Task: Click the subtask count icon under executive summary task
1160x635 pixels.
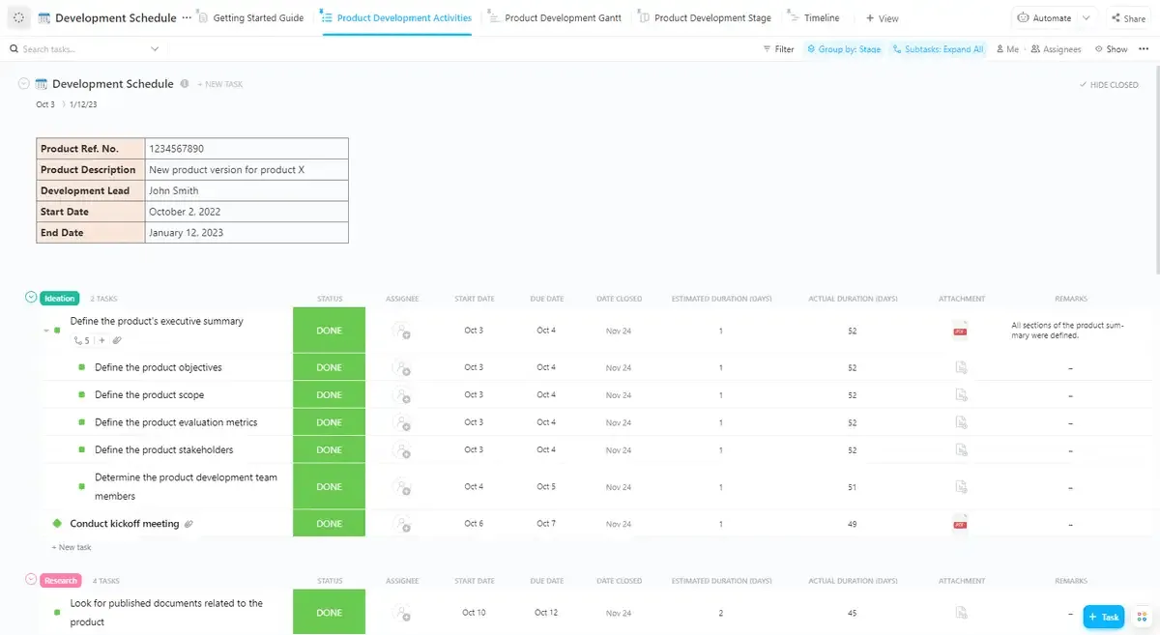Action: pyautogui.click(x=82, y=340)
